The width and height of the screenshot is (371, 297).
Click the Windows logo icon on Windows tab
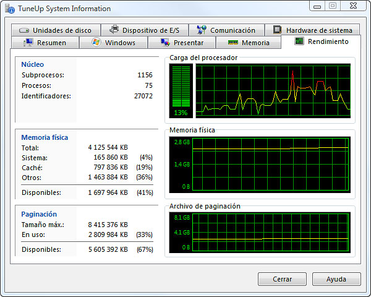pyautogui.click(x=96, y=43)
